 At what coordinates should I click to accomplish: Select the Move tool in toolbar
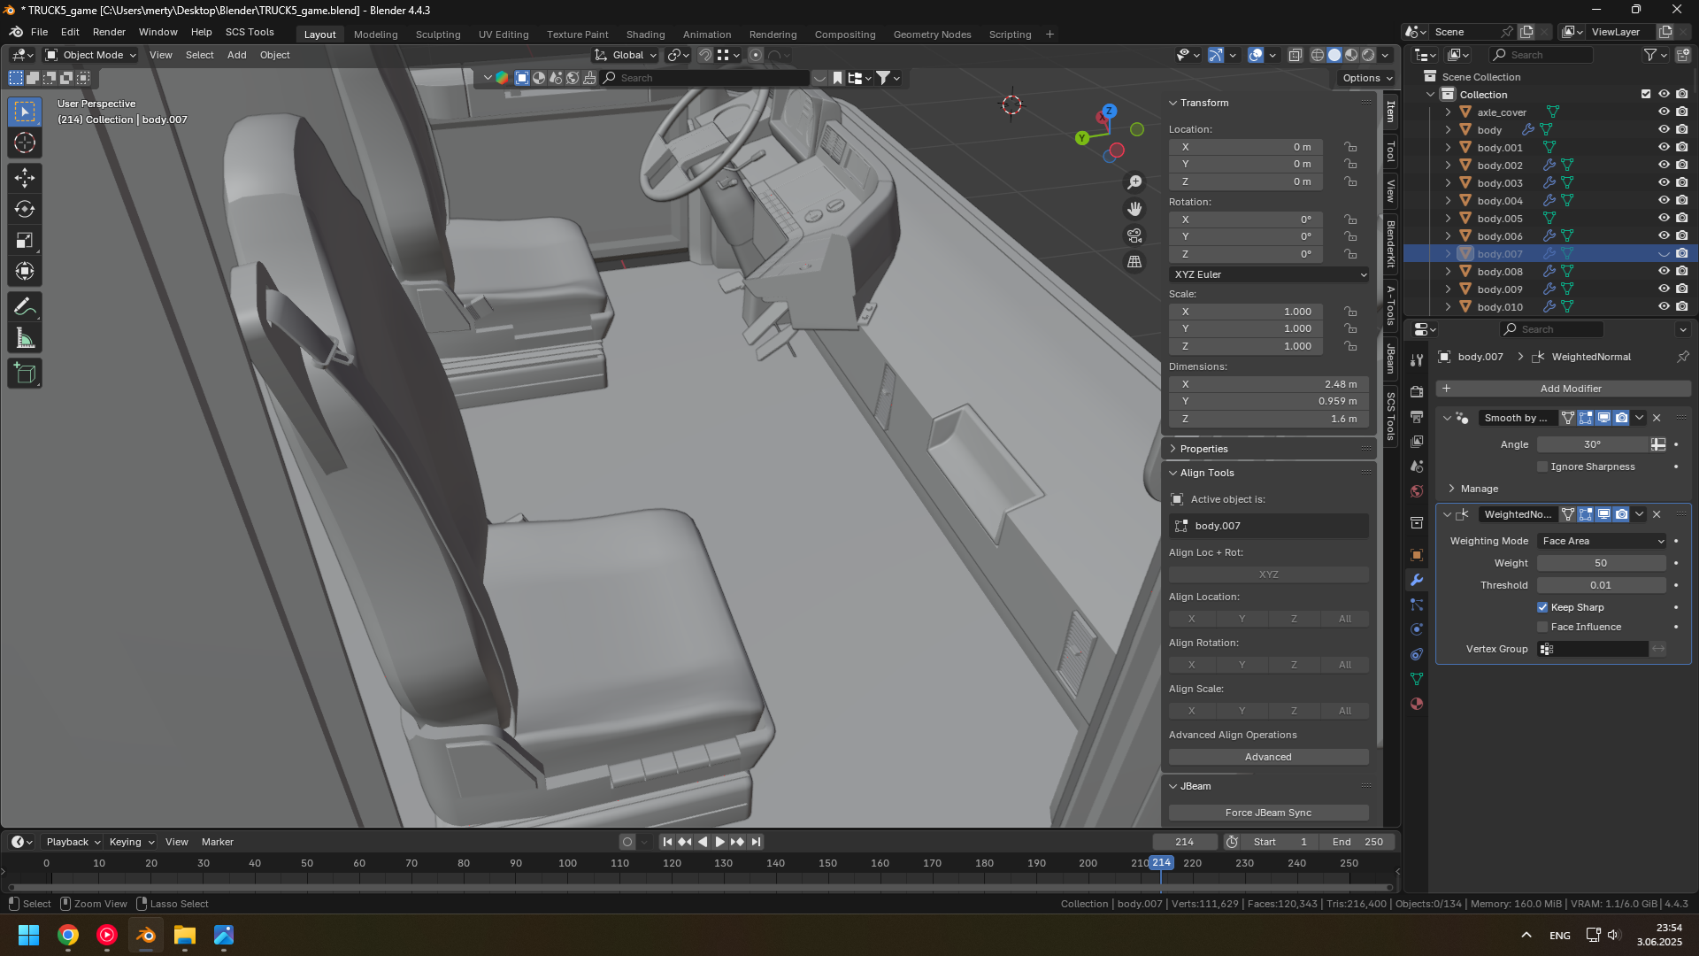pos(25,178)
